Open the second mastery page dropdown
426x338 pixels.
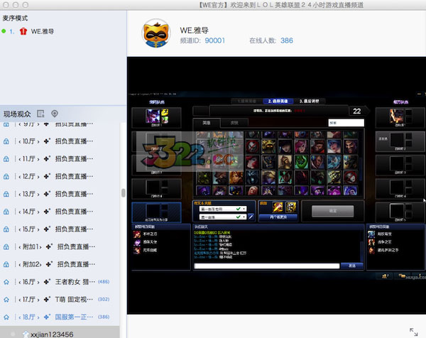223,217
